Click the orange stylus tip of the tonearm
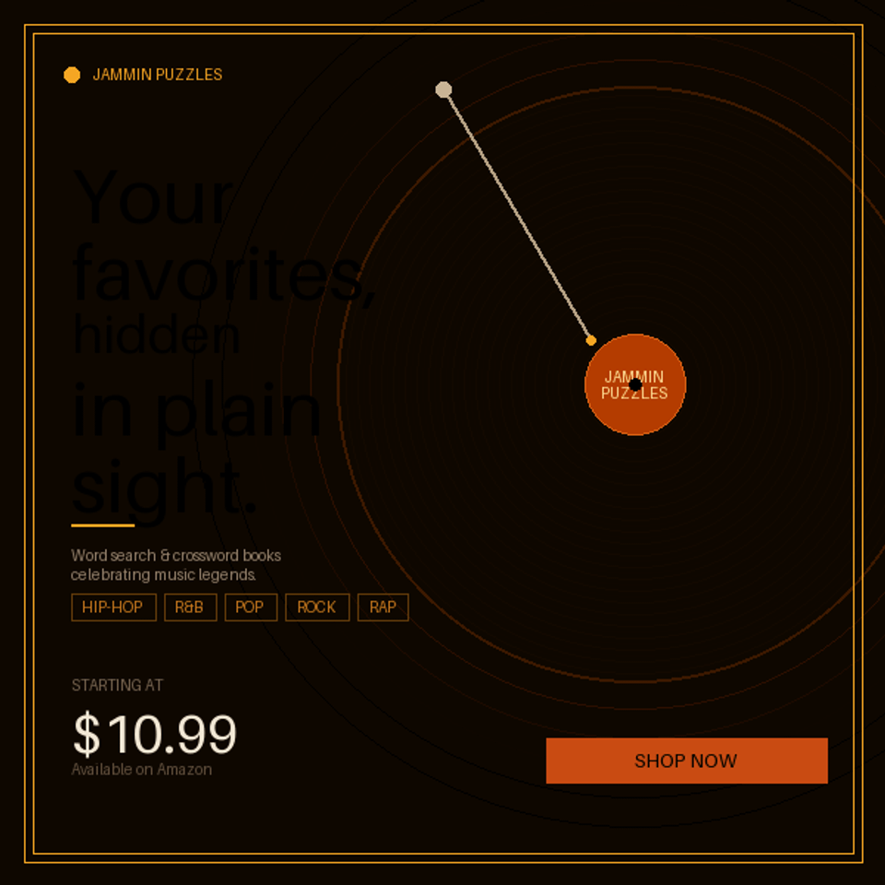 tap(591, 340)
